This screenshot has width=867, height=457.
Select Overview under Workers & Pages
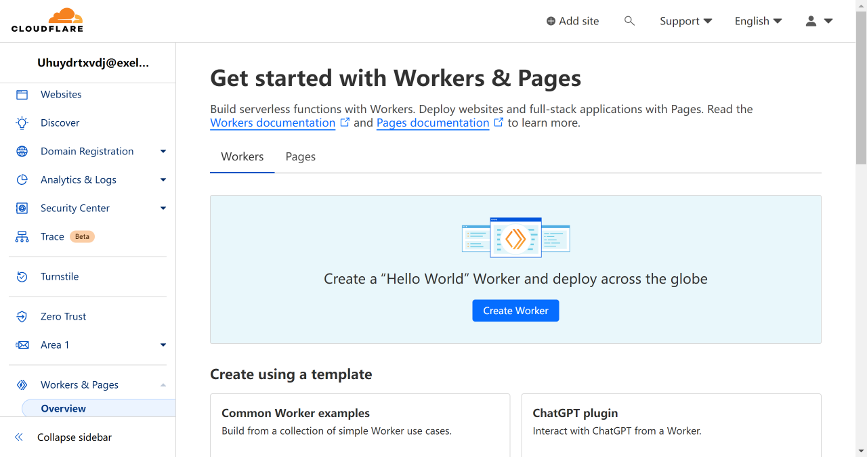(x=99, y=408)
